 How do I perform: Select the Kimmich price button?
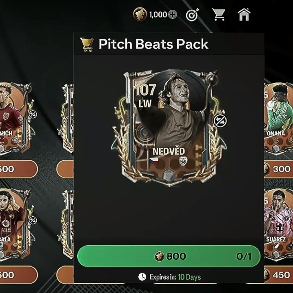[18, 169]
